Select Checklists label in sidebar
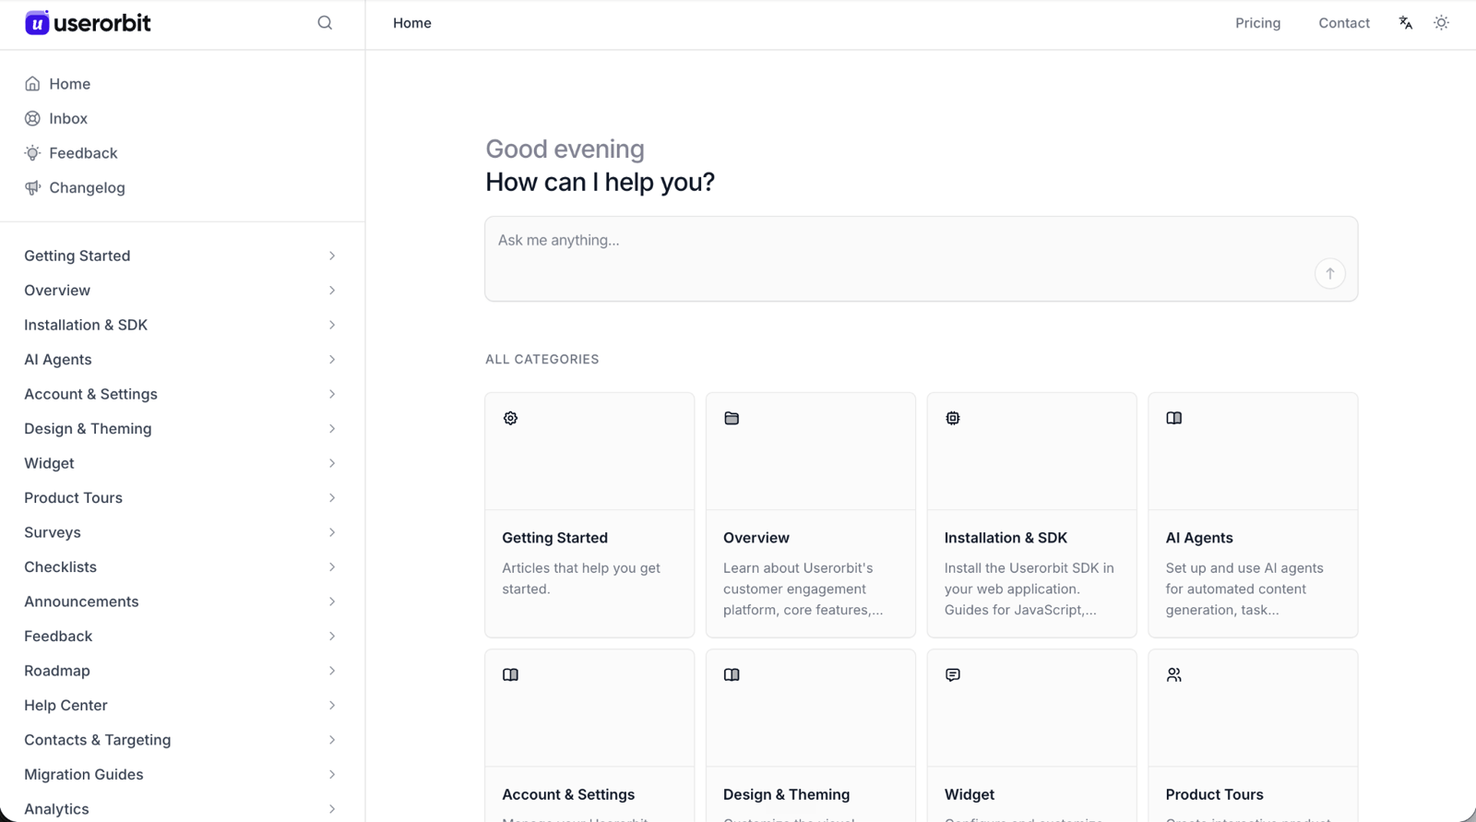Viewport: 1476px width, 822px height. 60,567
